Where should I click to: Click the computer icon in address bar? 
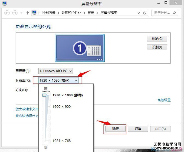pos(34,13)
